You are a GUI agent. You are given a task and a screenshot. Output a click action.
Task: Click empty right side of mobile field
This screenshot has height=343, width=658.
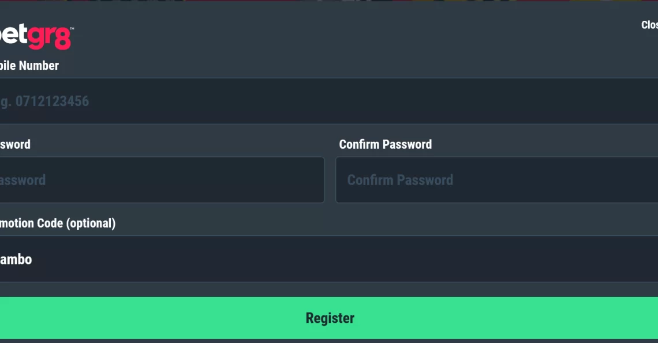(545, 101)
